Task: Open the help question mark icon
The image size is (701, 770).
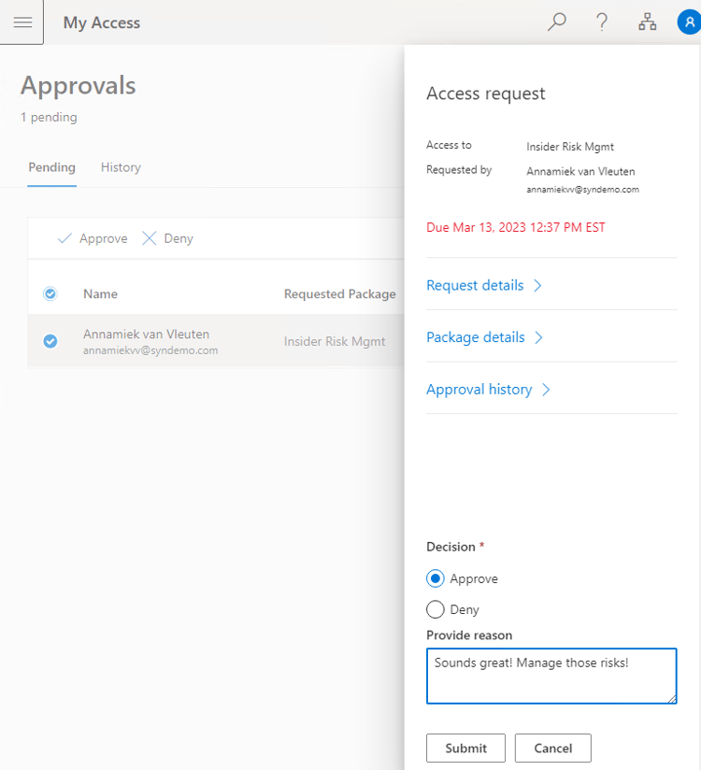Action: (x=601, y=21)
